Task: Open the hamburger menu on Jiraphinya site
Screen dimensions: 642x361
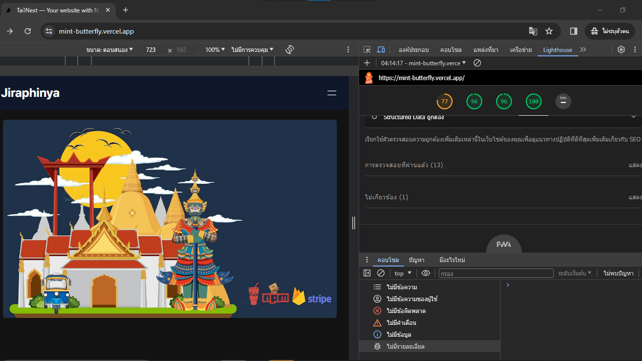Action: [332, 93]
